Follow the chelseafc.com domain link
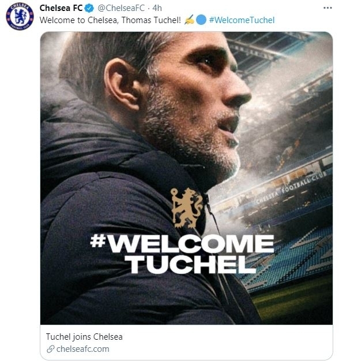This screenshot has width=339, height=364. (82, 349)
